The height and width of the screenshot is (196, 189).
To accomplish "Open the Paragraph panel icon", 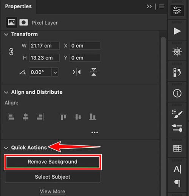I will [x=177, y=184].
